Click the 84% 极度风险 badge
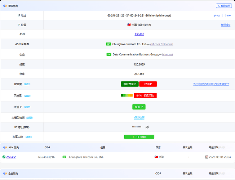The height and width of the screenshot is (180, 235). 145,95
